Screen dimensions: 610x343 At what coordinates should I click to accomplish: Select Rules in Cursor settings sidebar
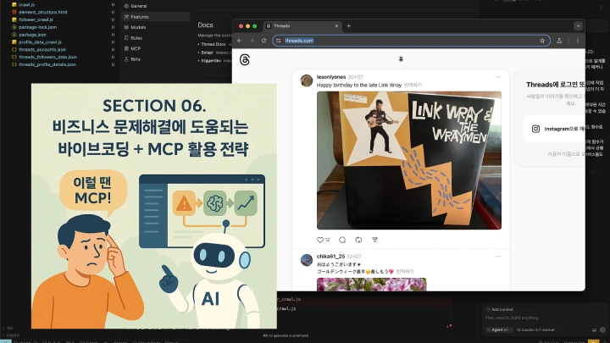click(156, 38)
